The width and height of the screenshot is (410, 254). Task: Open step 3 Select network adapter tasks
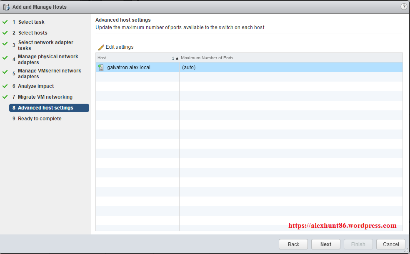43,45
